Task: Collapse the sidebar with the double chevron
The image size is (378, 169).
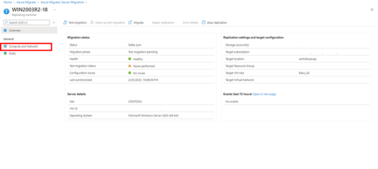Action: pos(54,23)
